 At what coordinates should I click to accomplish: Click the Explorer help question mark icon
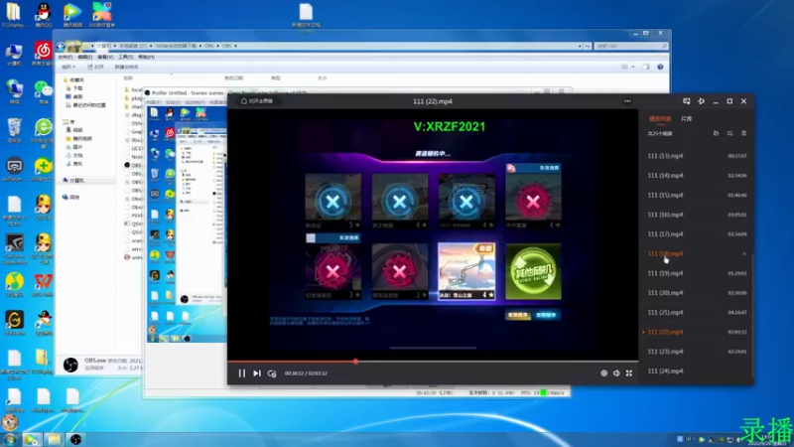coord(660,67)
